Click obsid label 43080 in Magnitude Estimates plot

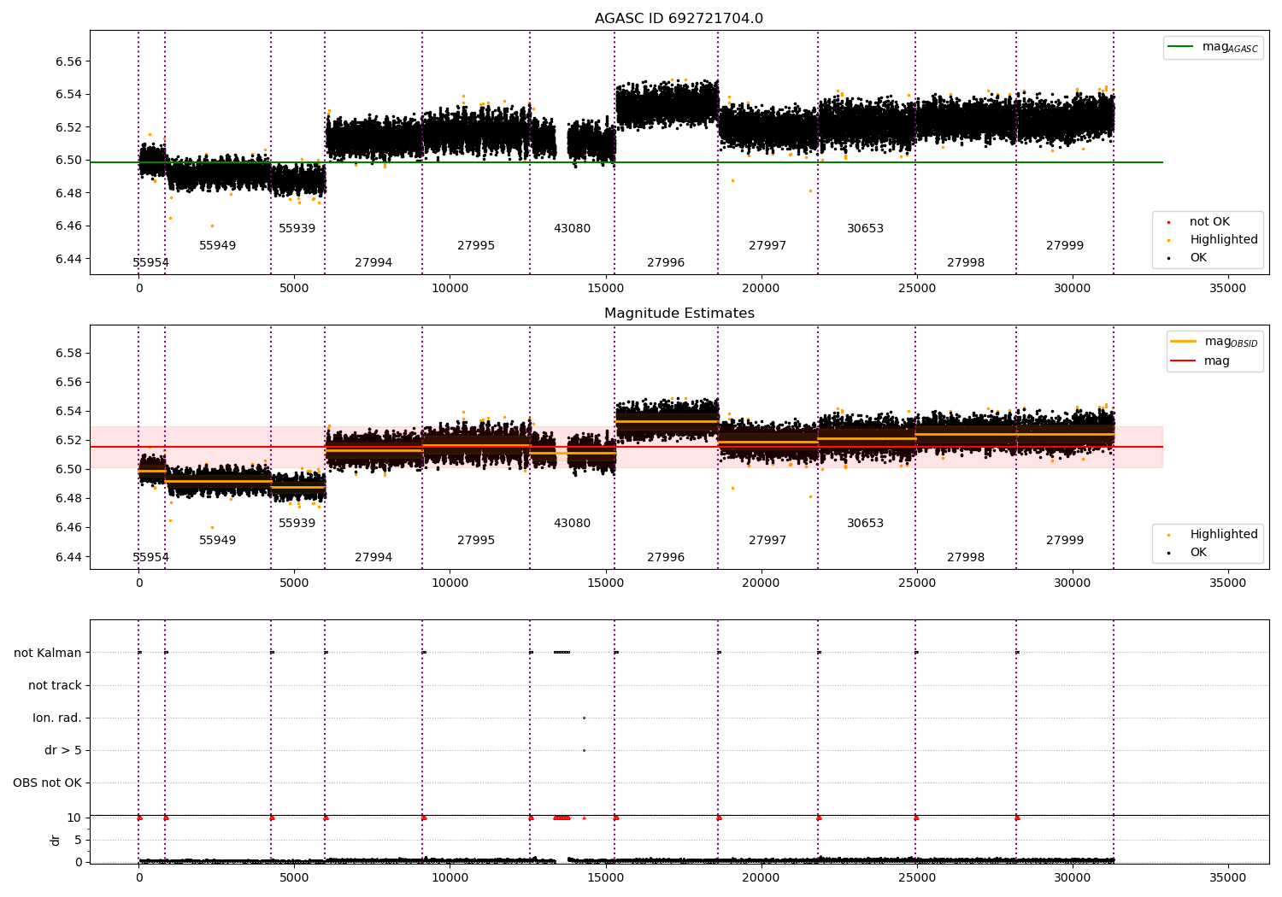coord(572,524)
